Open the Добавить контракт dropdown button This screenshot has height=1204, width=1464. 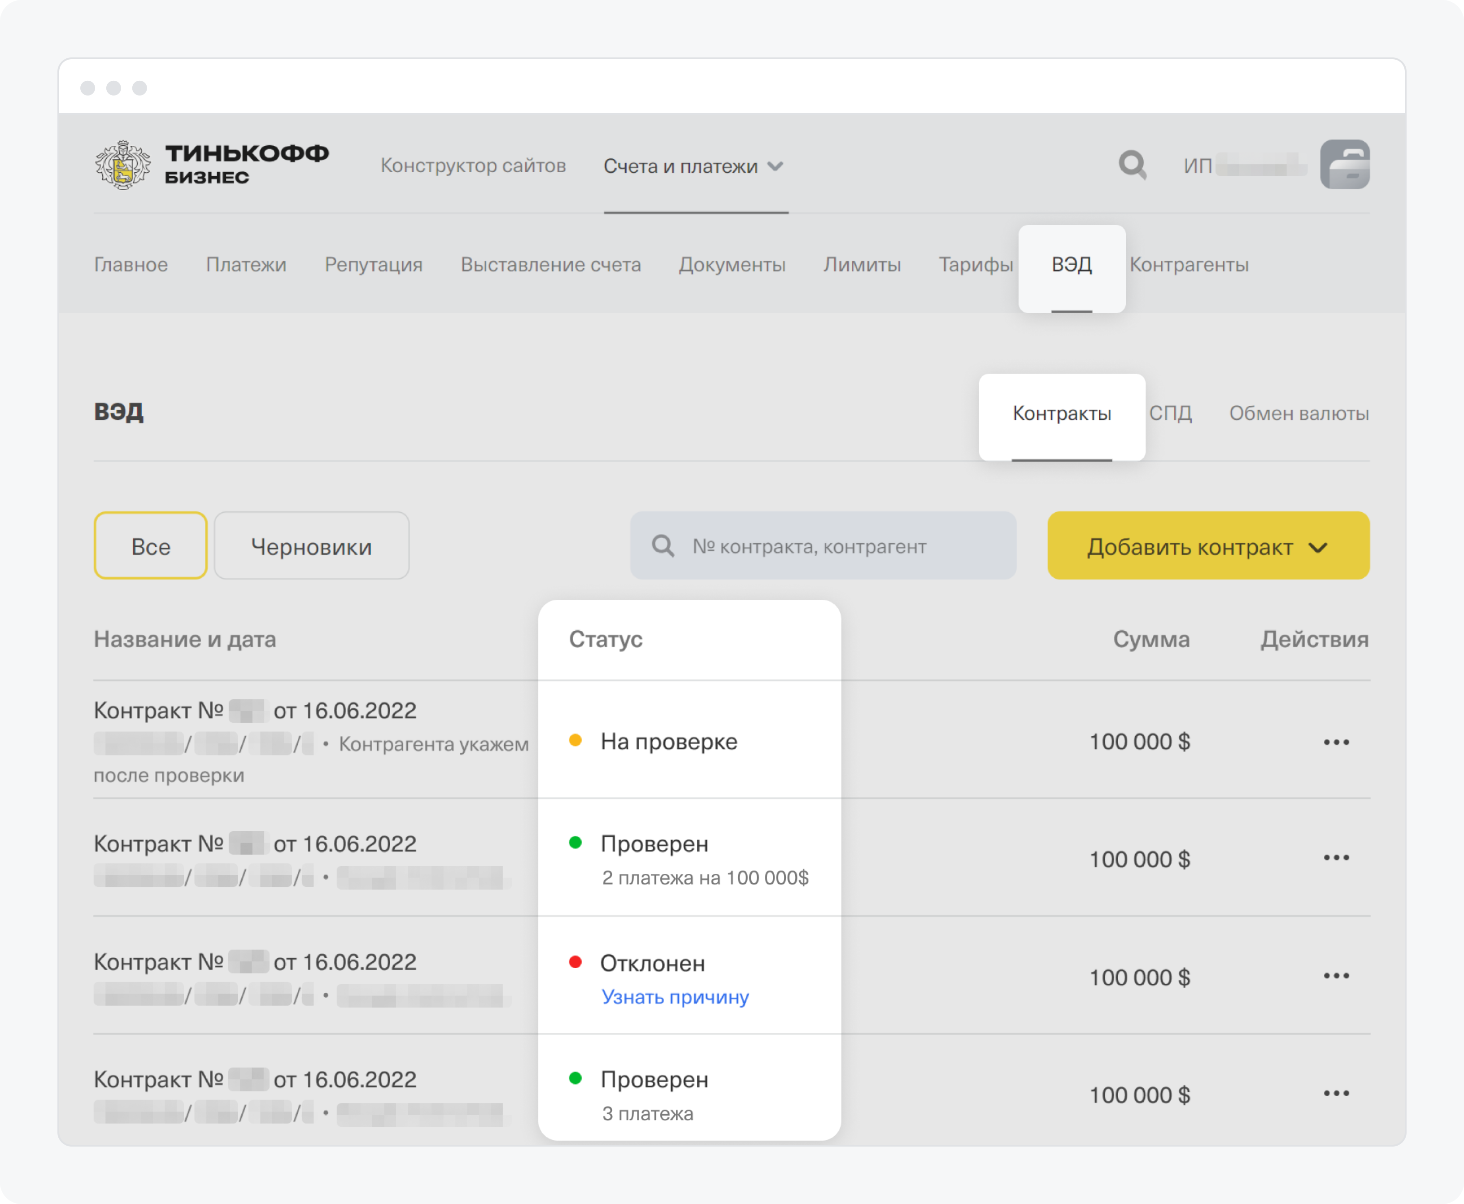pyautogui.click(x=1208, y=546)
